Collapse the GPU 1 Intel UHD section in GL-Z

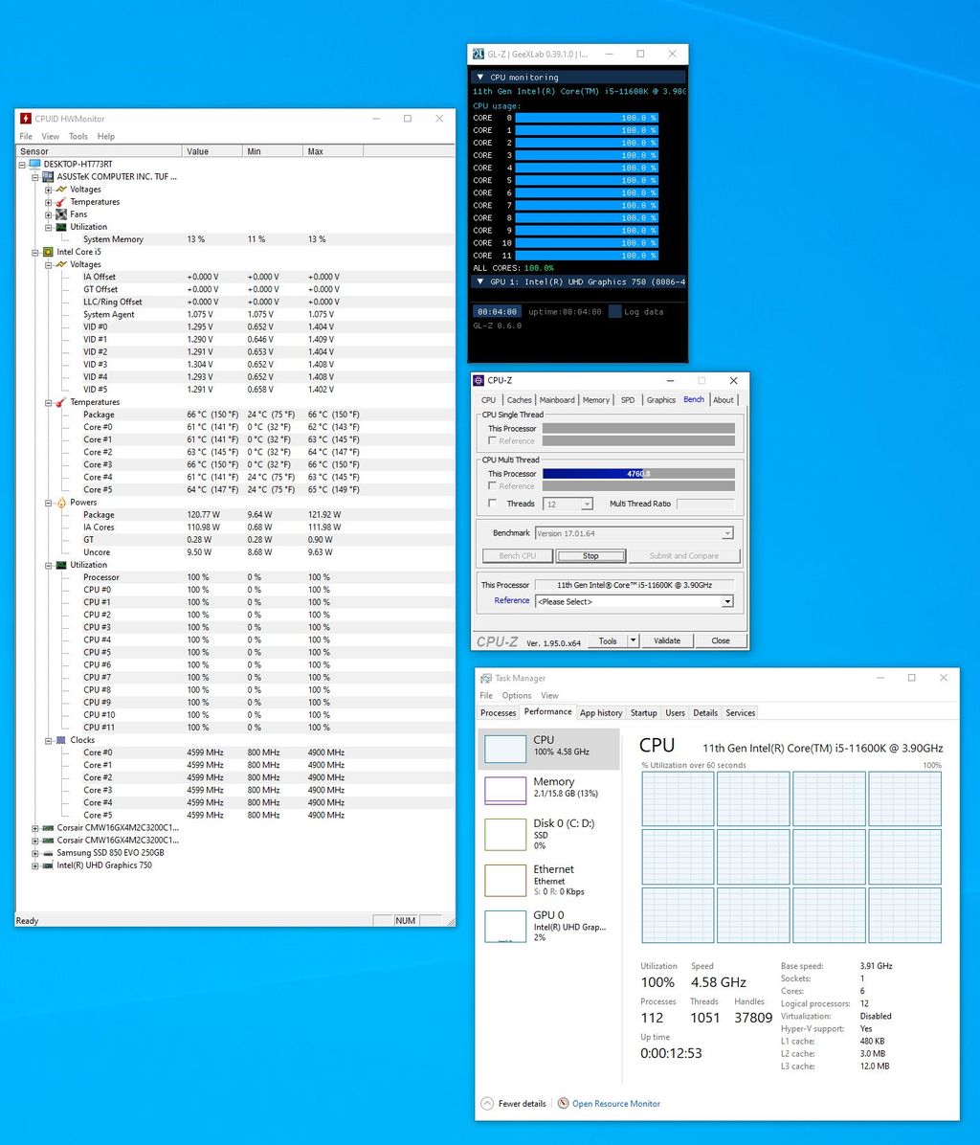point(480,281)
